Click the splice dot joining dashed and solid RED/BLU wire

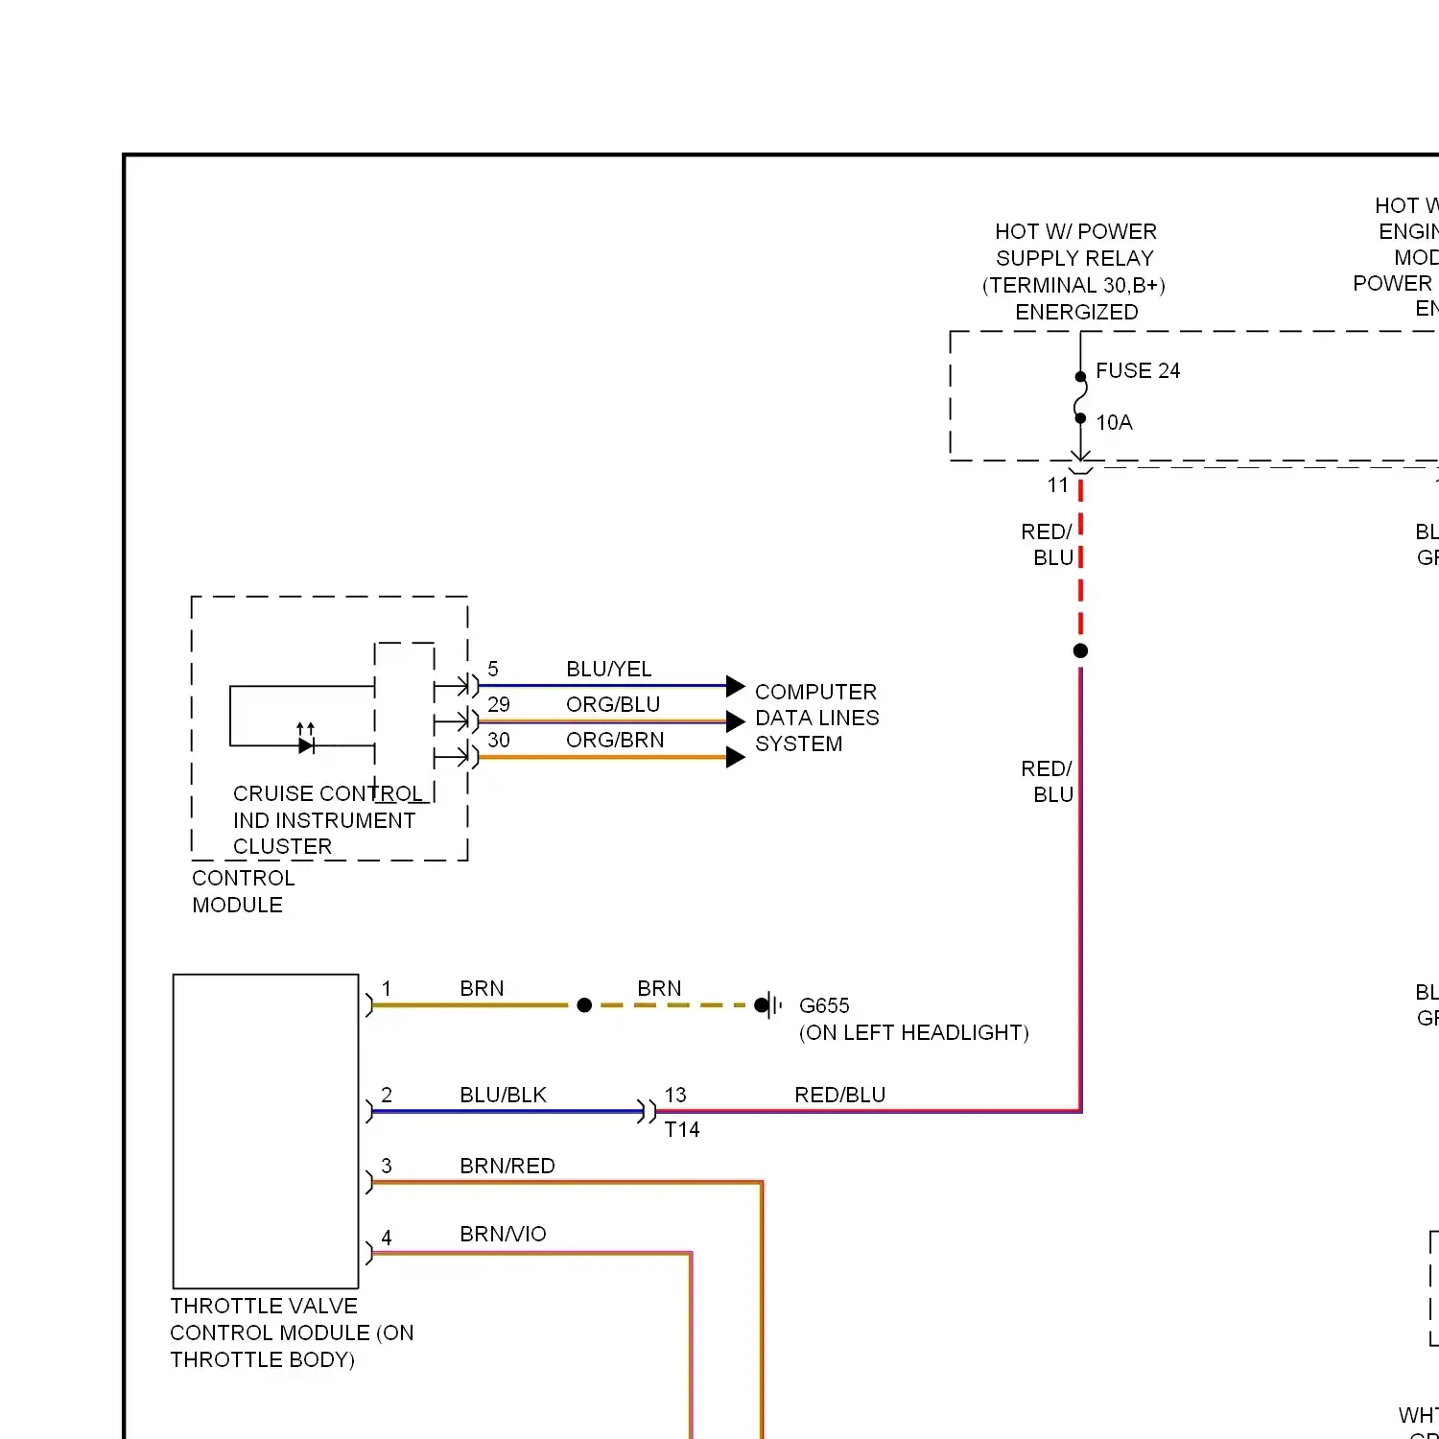pyautogui.click(x=1080, y=650)
